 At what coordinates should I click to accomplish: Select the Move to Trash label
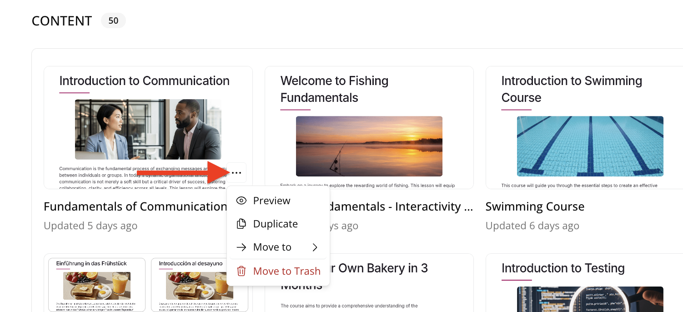(286, 271)
